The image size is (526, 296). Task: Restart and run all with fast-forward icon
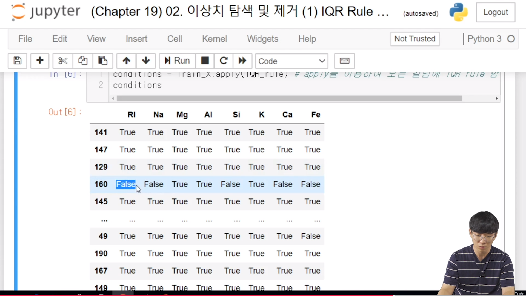[x=242, y=61]
